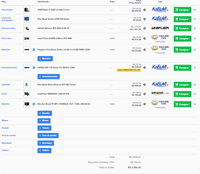The image size is (200, 174).
Task: Click Mercado Livre logo in the motherboard row
Action: click(160, 37)
